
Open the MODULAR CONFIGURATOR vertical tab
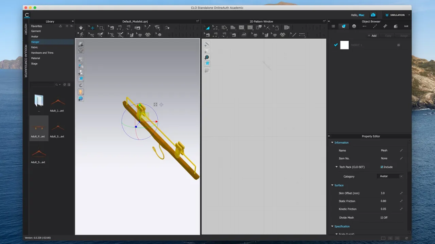pos(25,61)
